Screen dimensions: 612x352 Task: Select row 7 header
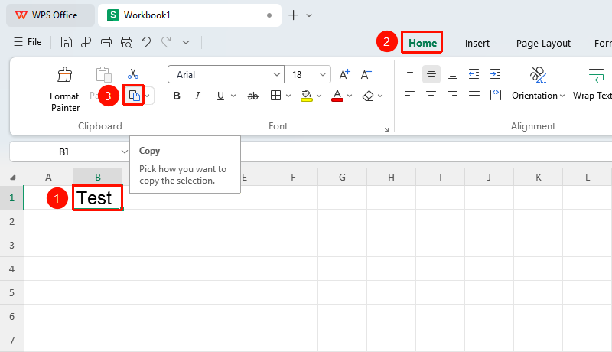pyautogui.click(x=11, y=340)
